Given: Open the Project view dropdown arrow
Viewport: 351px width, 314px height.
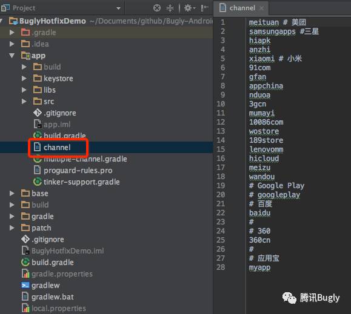Looking at the screenshot, I should pos(118,8).
